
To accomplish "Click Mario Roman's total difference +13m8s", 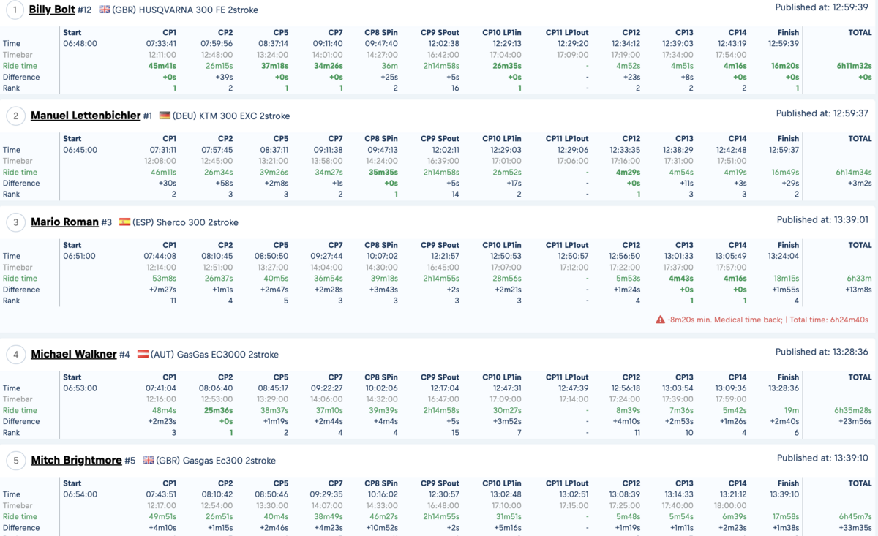I will pyautogui.click(x=858, y=289).
